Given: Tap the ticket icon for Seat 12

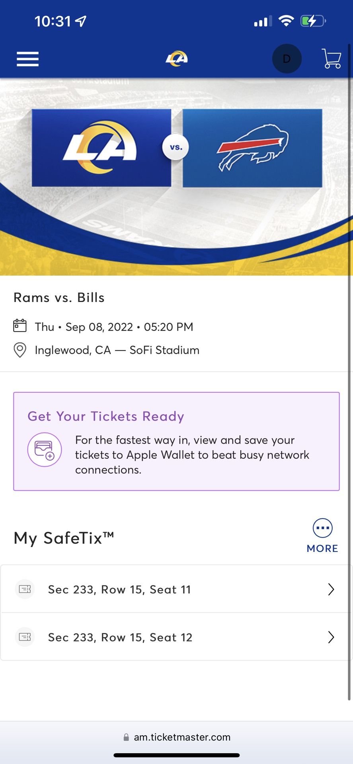Looking at the screenshot, I should 25,637.
